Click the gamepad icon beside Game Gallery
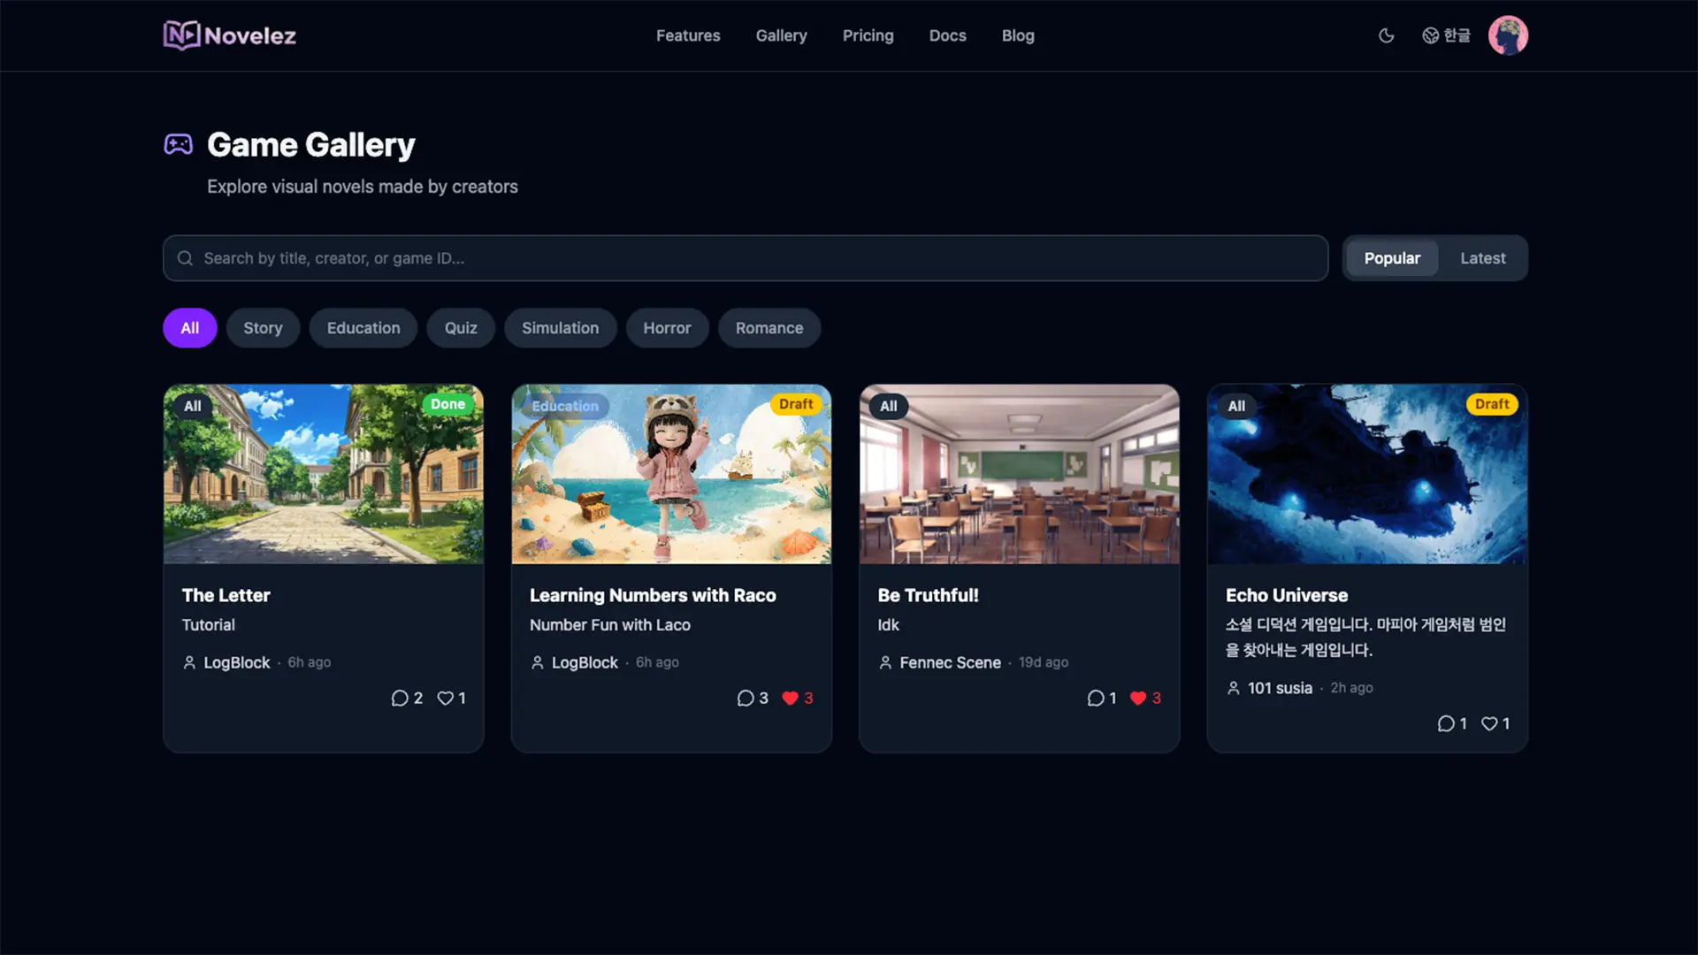 click(179, 144)
